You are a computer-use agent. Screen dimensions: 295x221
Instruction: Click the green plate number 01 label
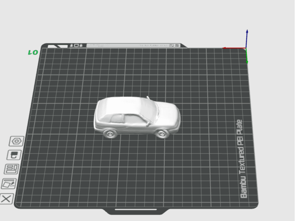(33, 52)
